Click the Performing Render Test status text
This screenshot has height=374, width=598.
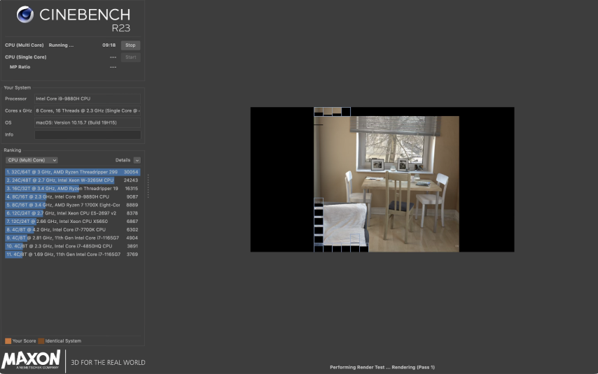pos(382,368)
